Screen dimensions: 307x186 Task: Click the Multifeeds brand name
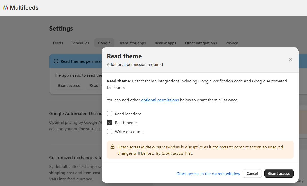coord(24,8)
